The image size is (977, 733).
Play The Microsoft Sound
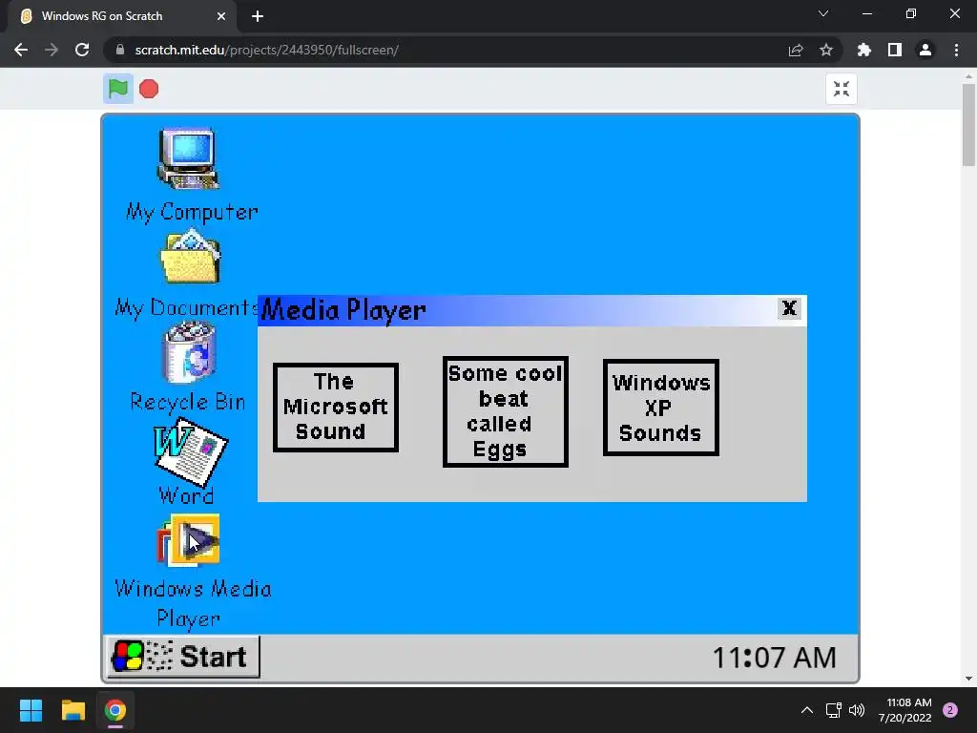336,407
